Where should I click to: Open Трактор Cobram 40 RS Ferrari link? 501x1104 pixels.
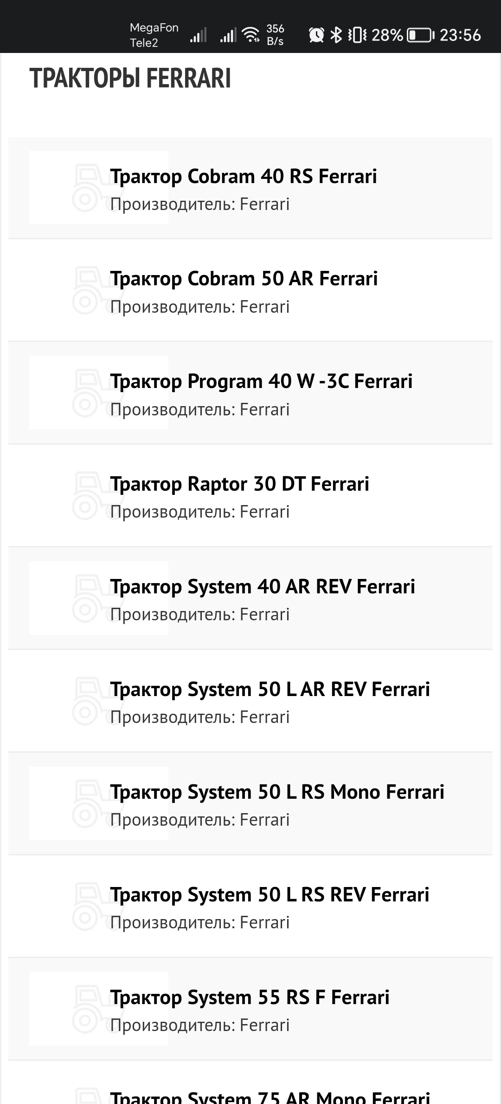coord(243,177)
